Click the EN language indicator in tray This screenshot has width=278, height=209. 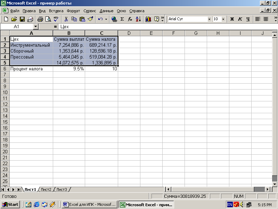(230, 204)
